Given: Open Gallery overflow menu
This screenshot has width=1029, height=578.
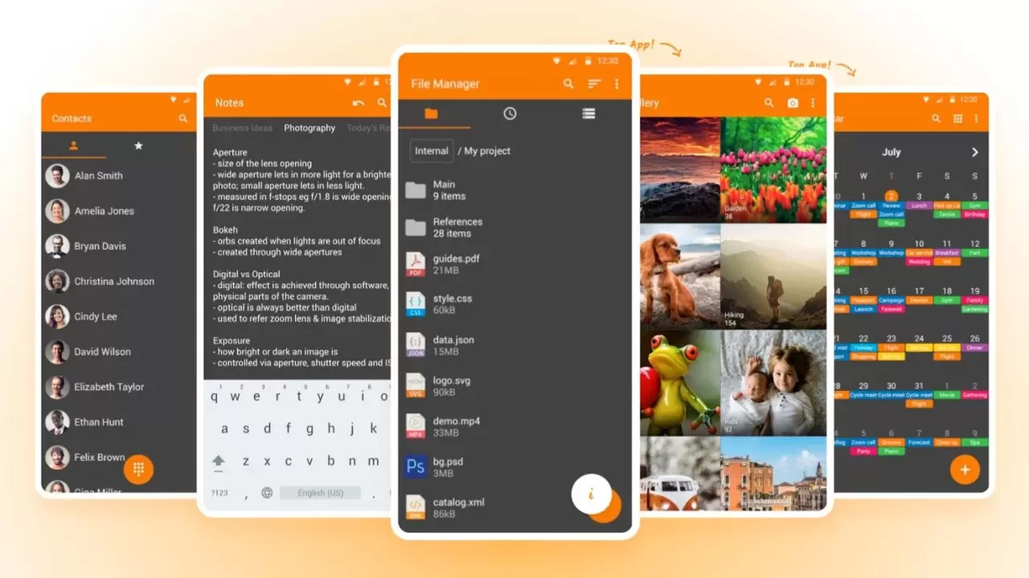Looking at the screenshot, I should click(x=813, y=103).
